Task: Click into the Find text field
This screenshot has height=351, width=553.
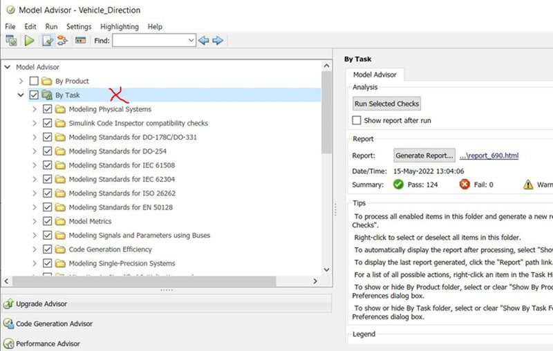Action: 150,41
